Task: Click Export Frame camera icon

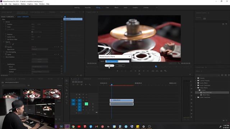Action: pyautogui.click(x=161, y=71)
